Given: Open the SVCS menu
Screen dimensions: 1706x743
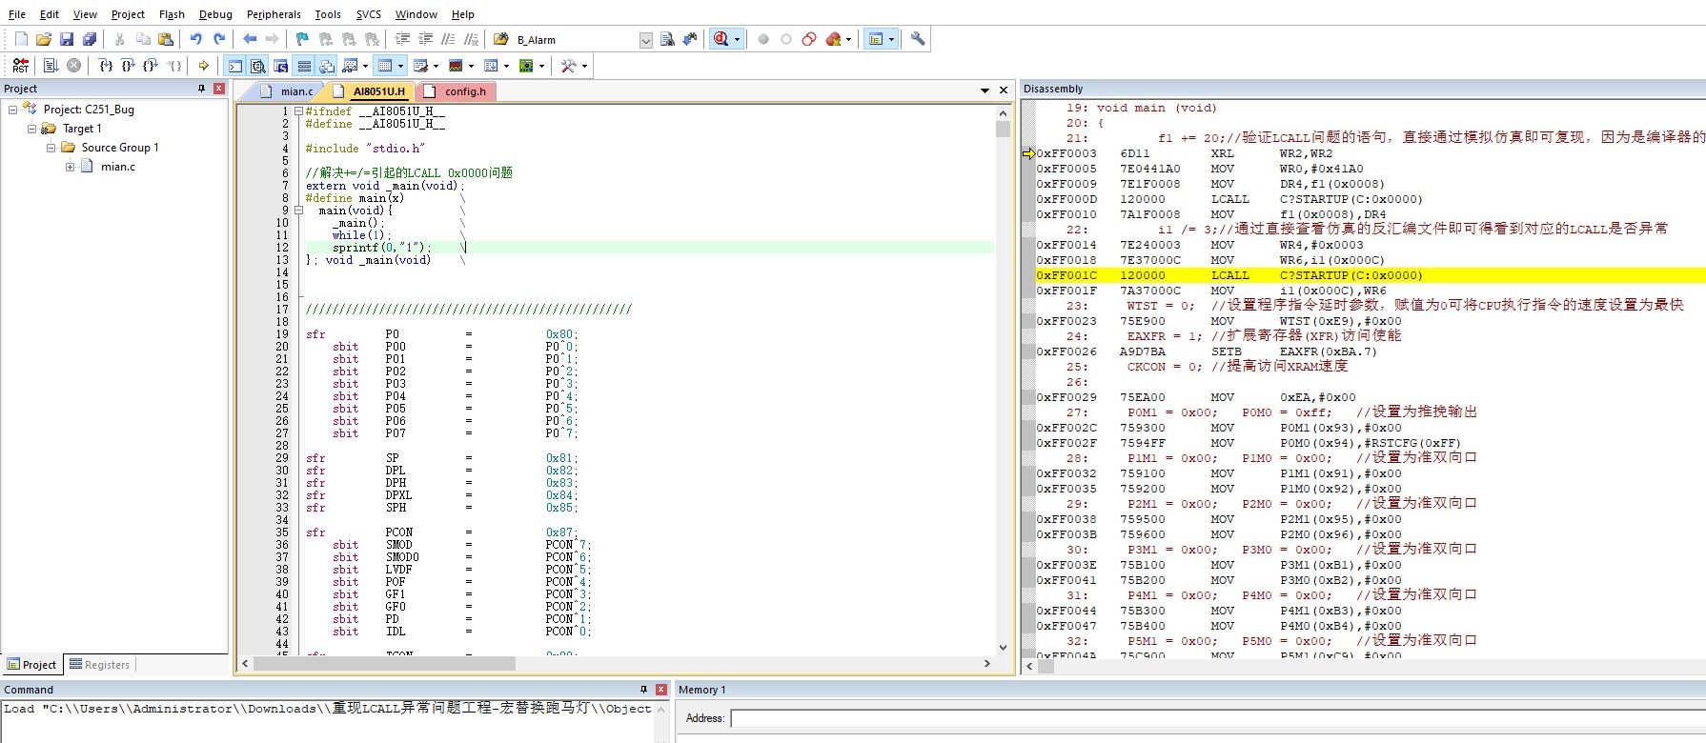Looking at the screenshot, I should [x=369, y=14].
